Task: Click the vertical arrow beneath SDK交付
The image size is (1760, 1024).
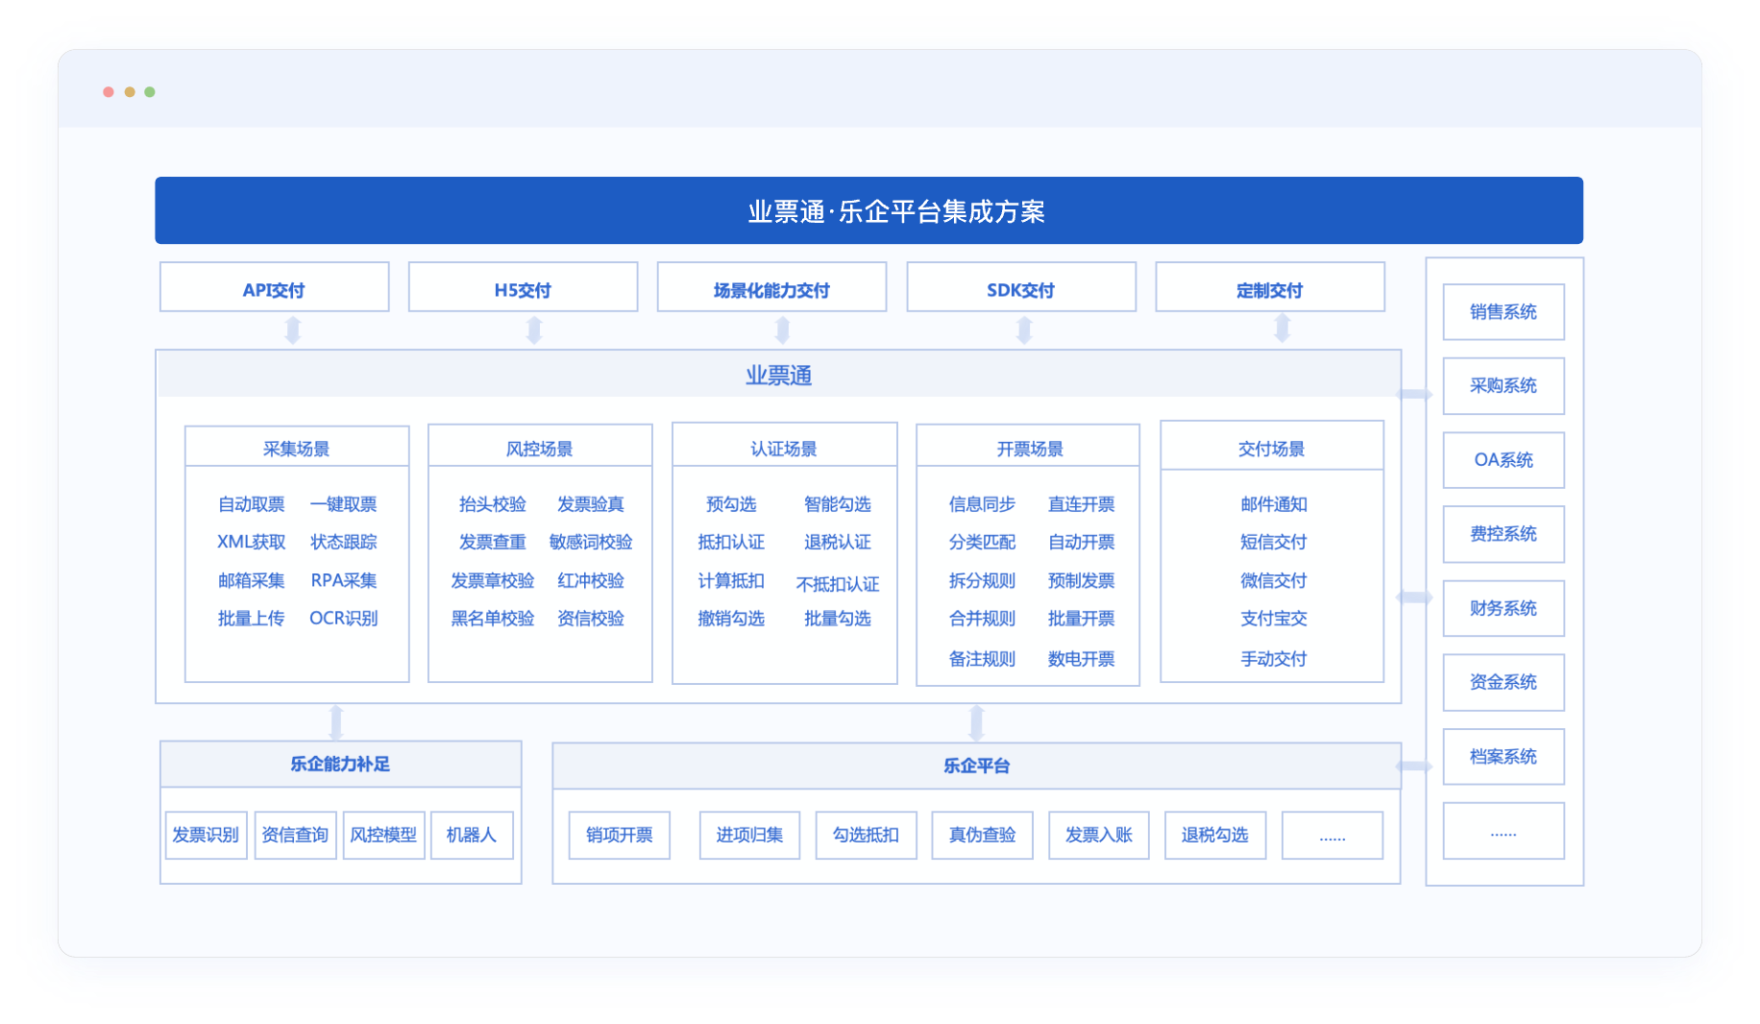Action: (x=1024, y=330)
